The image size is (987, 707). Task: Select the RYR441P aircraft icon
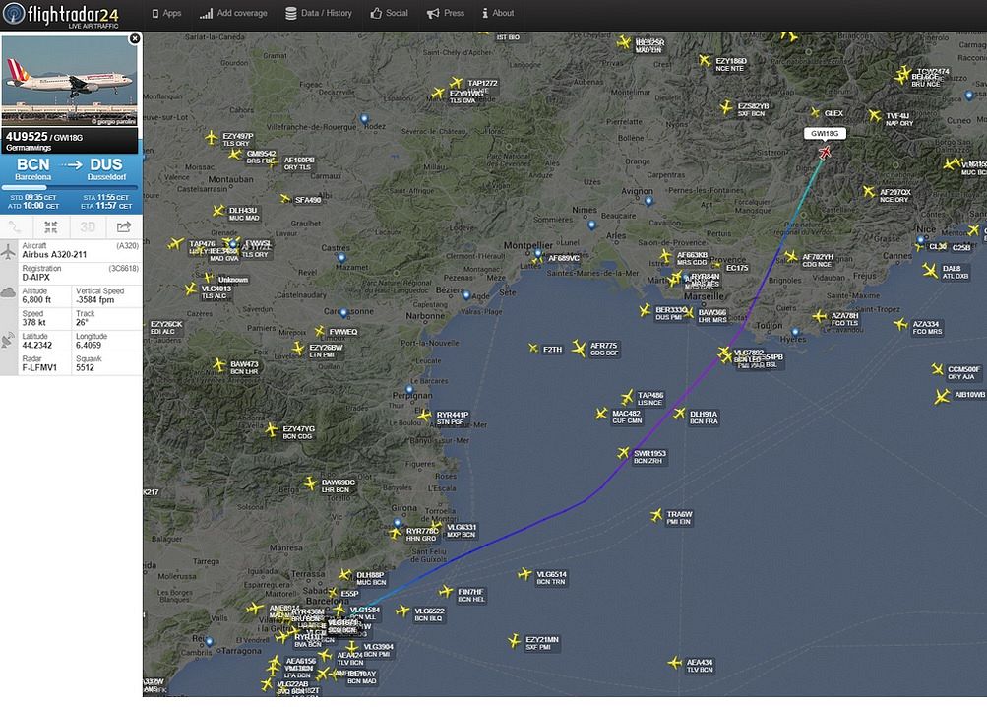tap(425, 416)
